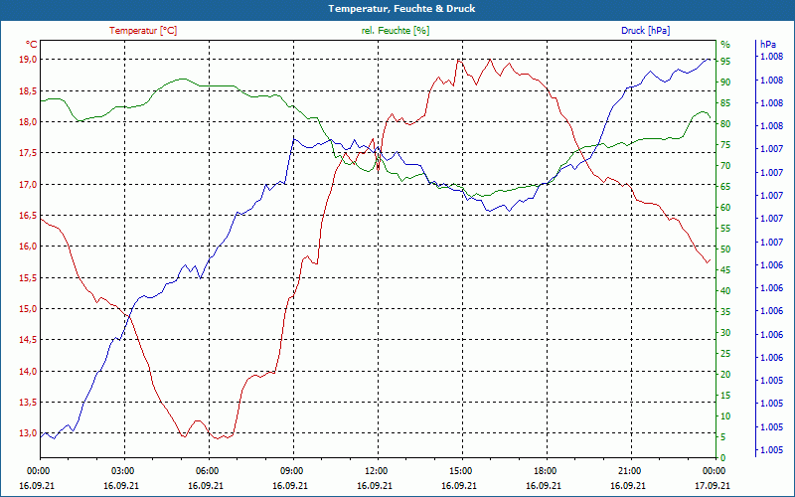Image resolution: width=795 pixels, height=497 pixels.
Task: Click the 95 humidity axis value
Action: point(725,62)
